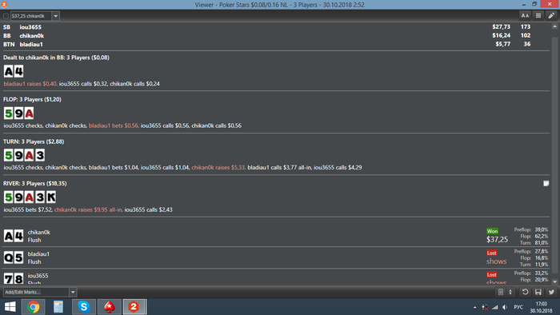The image size is (560, 315).
Task: Click 'bladiau1 bets $0,56' action text
Action: pyautogui.click(x=114, y=126)
